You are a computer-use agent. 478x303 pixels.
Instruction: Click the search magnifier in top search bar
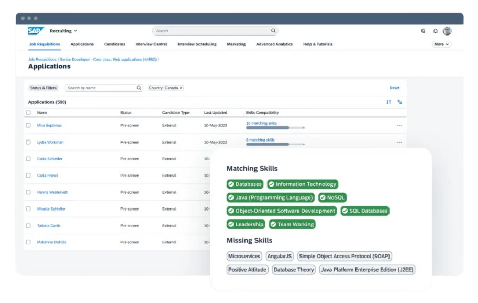(x=273, y=31)
